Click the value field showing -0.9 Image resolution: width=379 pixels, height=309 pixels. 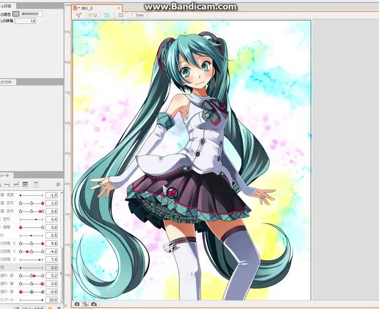(x=51, y=292)
